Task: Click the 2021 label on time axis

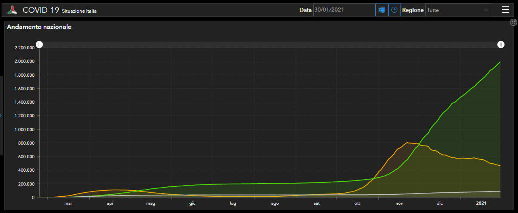Action: pos(481,203)
